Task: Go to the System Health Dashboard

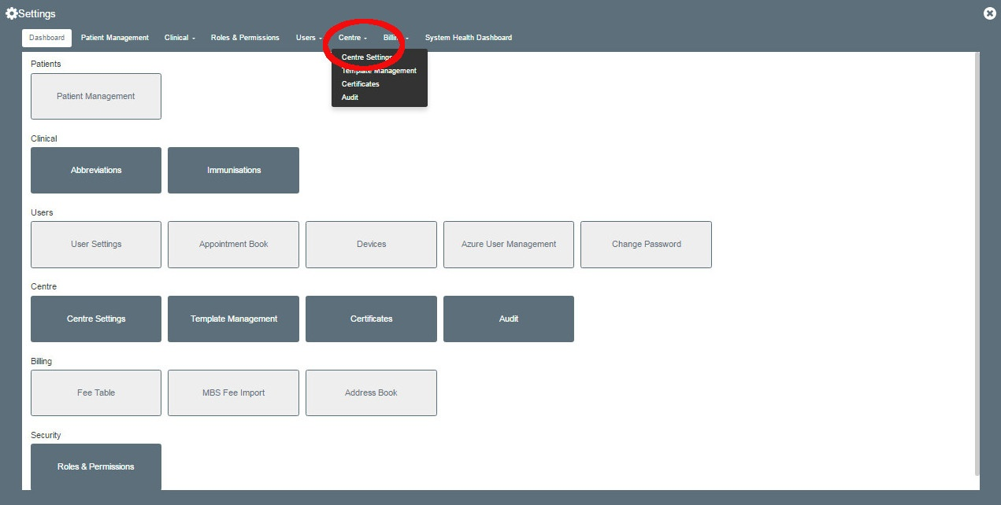Action: click(469, 37)
